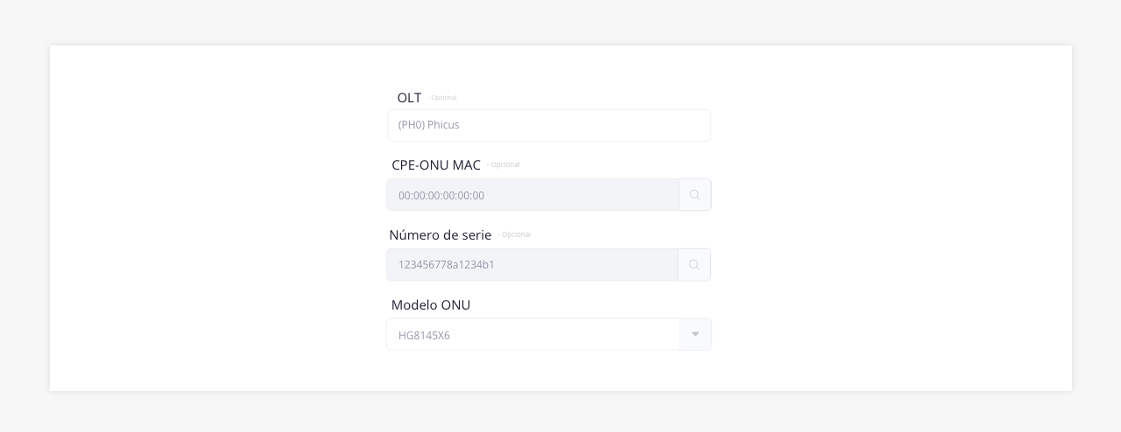Click the Número de serie search icon
This screenshot has height=432, width=1121.
pos(694,265)
